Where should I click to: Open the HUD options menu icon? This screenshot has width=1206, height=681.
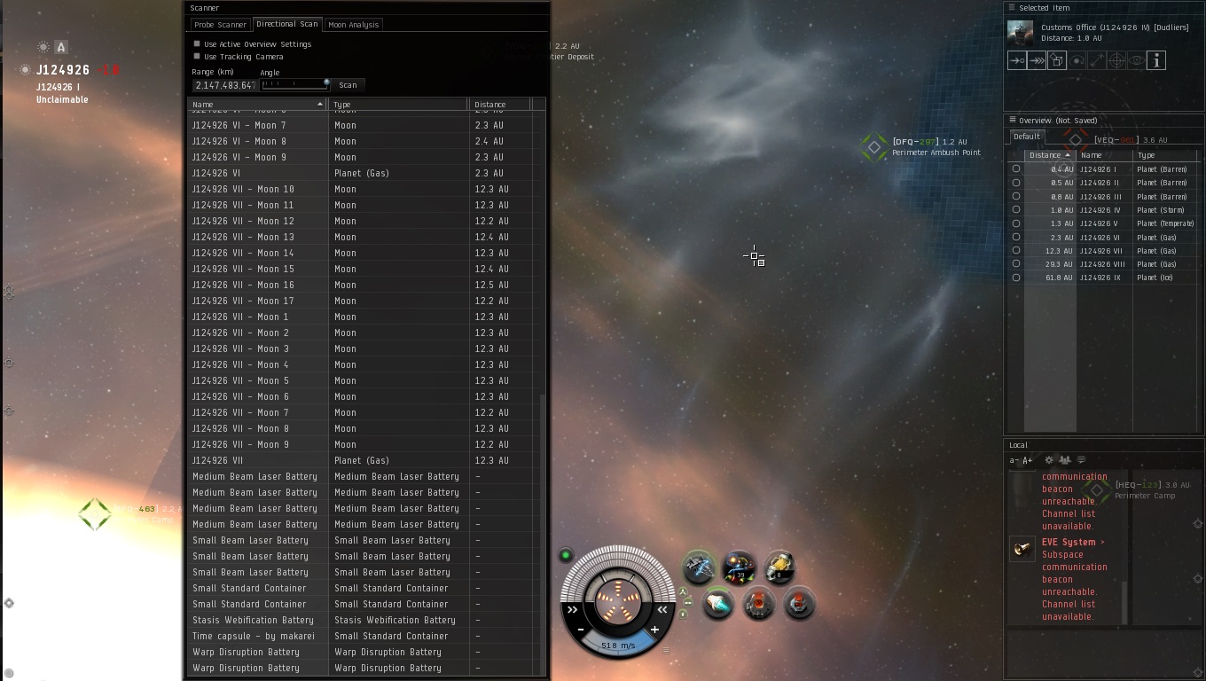coord(666,649)
